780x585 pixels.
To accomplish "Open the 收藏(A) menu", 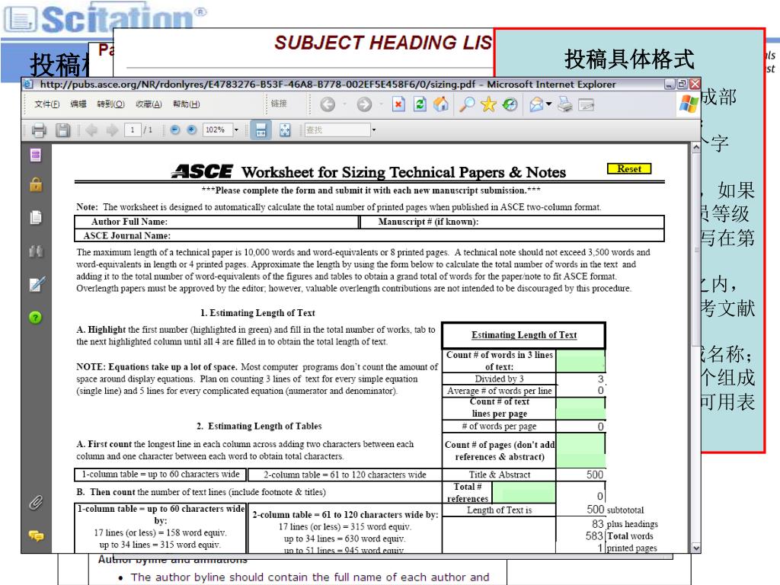I will [149, 104].
